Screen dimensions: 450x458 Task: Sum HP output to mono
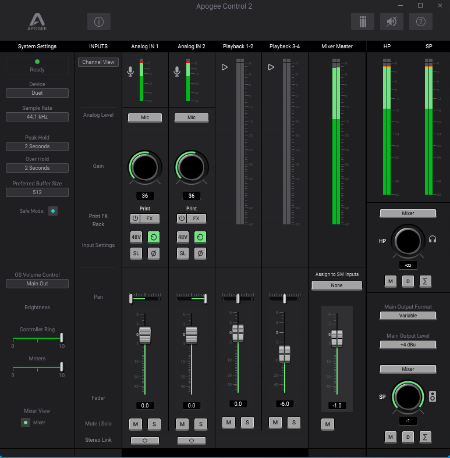[x=425, y=281]
